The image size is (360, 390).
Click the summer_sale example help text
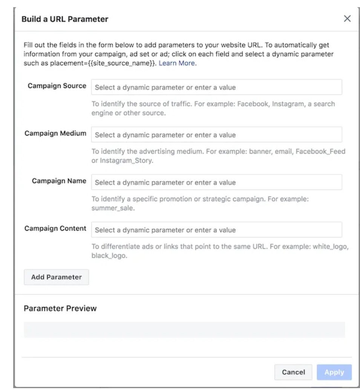click(200, 203)
